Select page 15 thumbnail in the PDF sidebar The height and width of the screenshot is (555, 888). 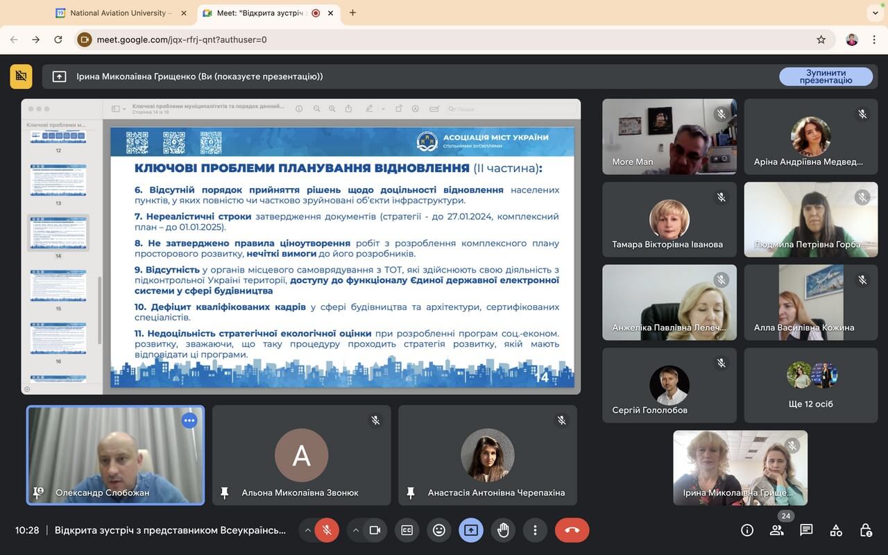point(58,286)
